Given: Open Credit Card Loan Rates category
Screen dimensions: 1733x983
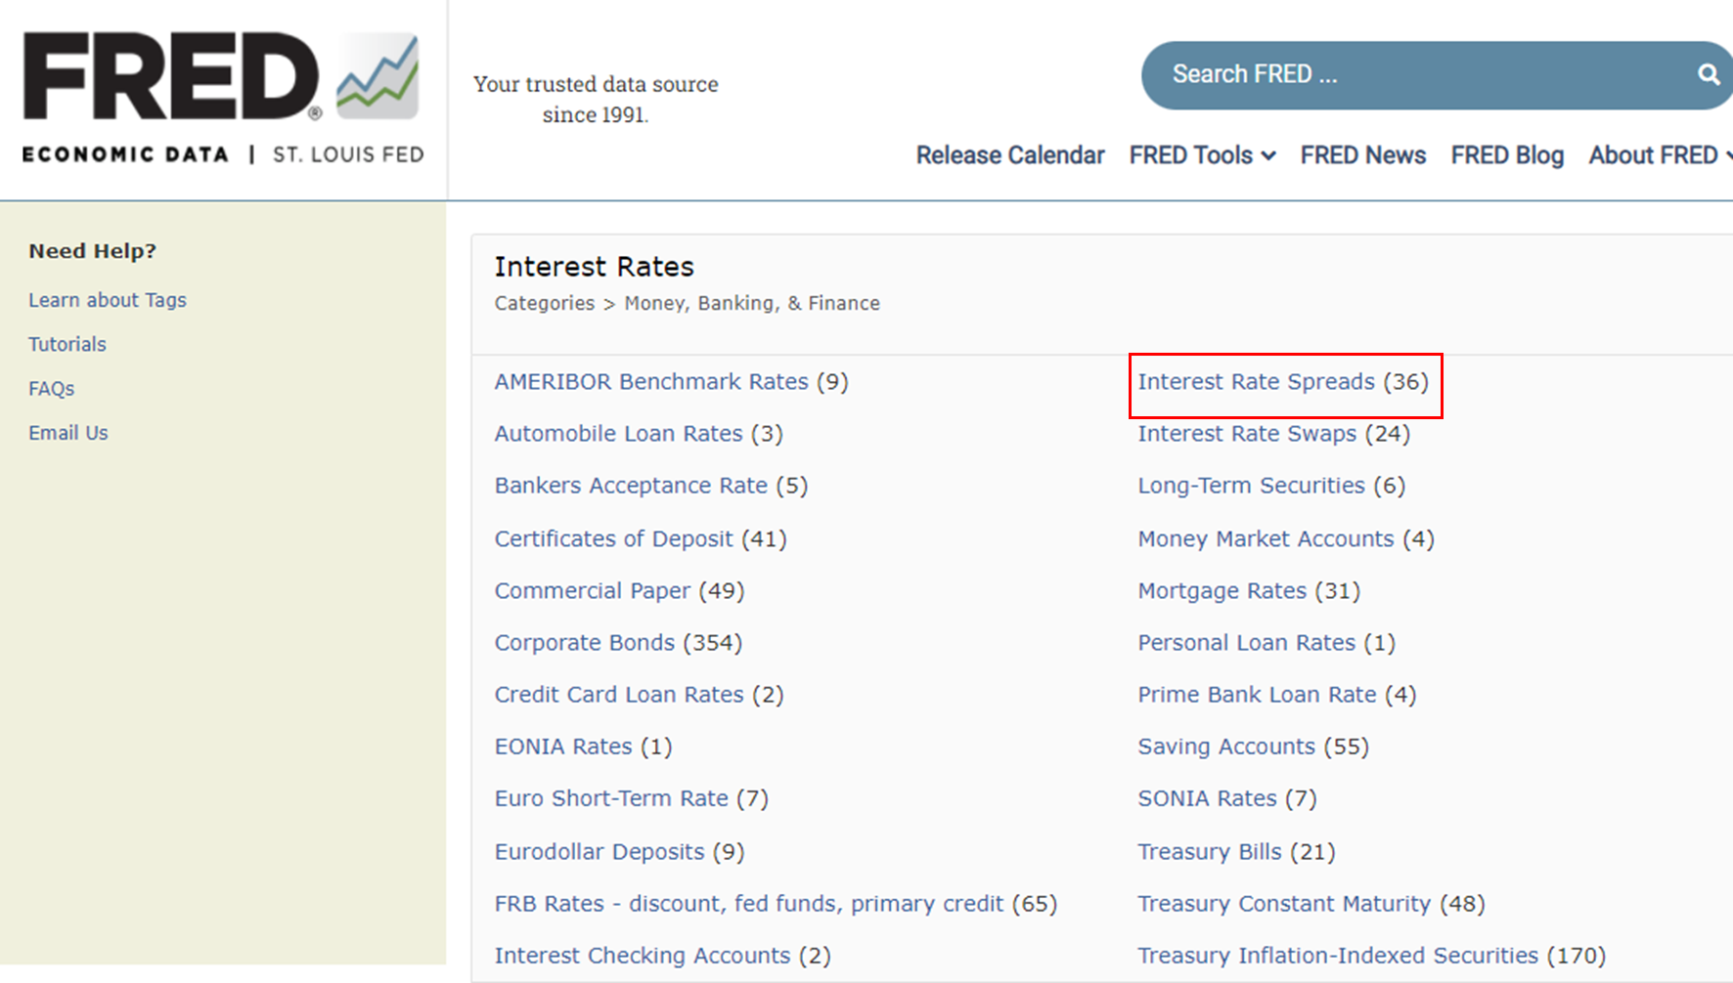Looking at the screenshot, I should tap(619, 694).
